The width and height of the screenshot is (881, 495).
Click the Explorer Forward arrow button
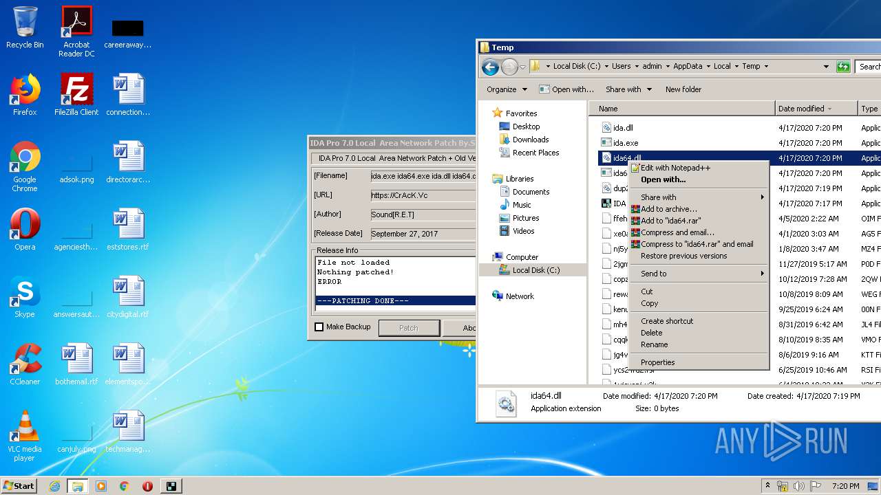point(509,67)
